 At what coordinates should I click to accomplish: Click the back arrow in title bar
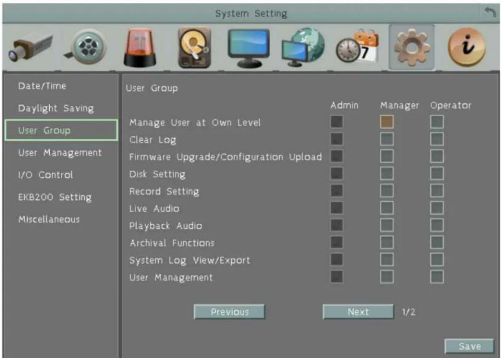coord(490,13)
